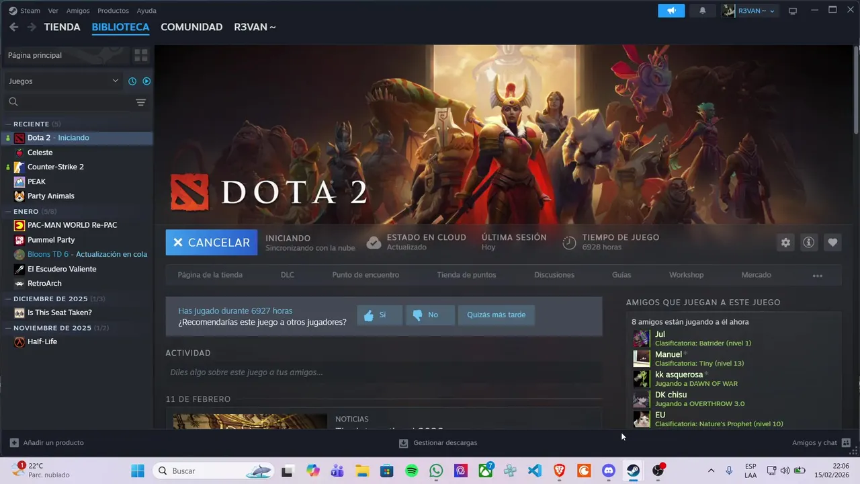
Task: Open Página de la tienda link
Action: coord(210,275)
